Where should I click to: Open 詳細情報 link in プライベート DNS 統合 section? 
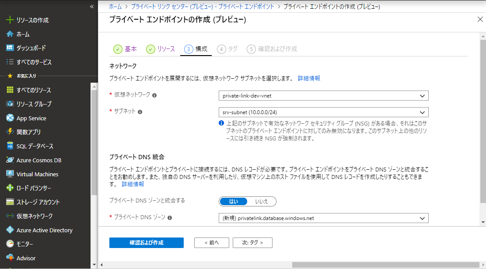tap(133, 184)
